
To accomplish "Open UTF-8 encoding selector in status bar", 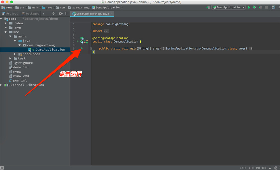I will (261, 168).
